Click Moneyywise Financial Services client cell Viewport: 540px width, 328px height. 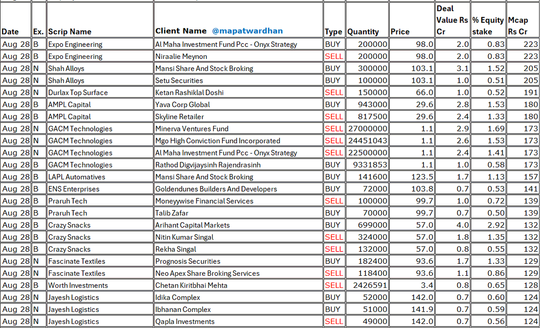tap(238, 201)
